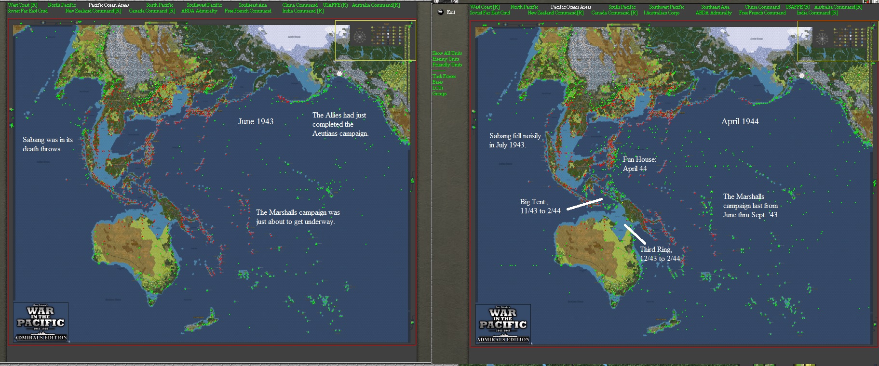Choose ABDA Admiralty above April 1944 map
This screenshot has height=366, width=879.
(714, 13)
